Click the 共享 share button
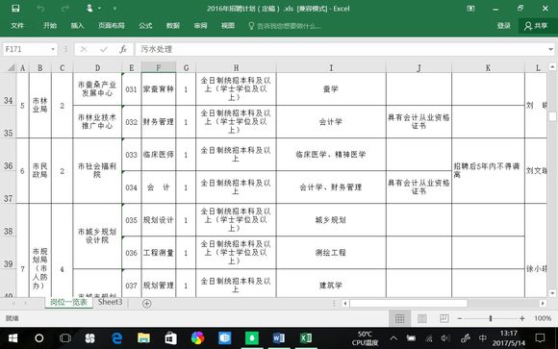This screenshot has width=558, height=349. pos(536,26)
